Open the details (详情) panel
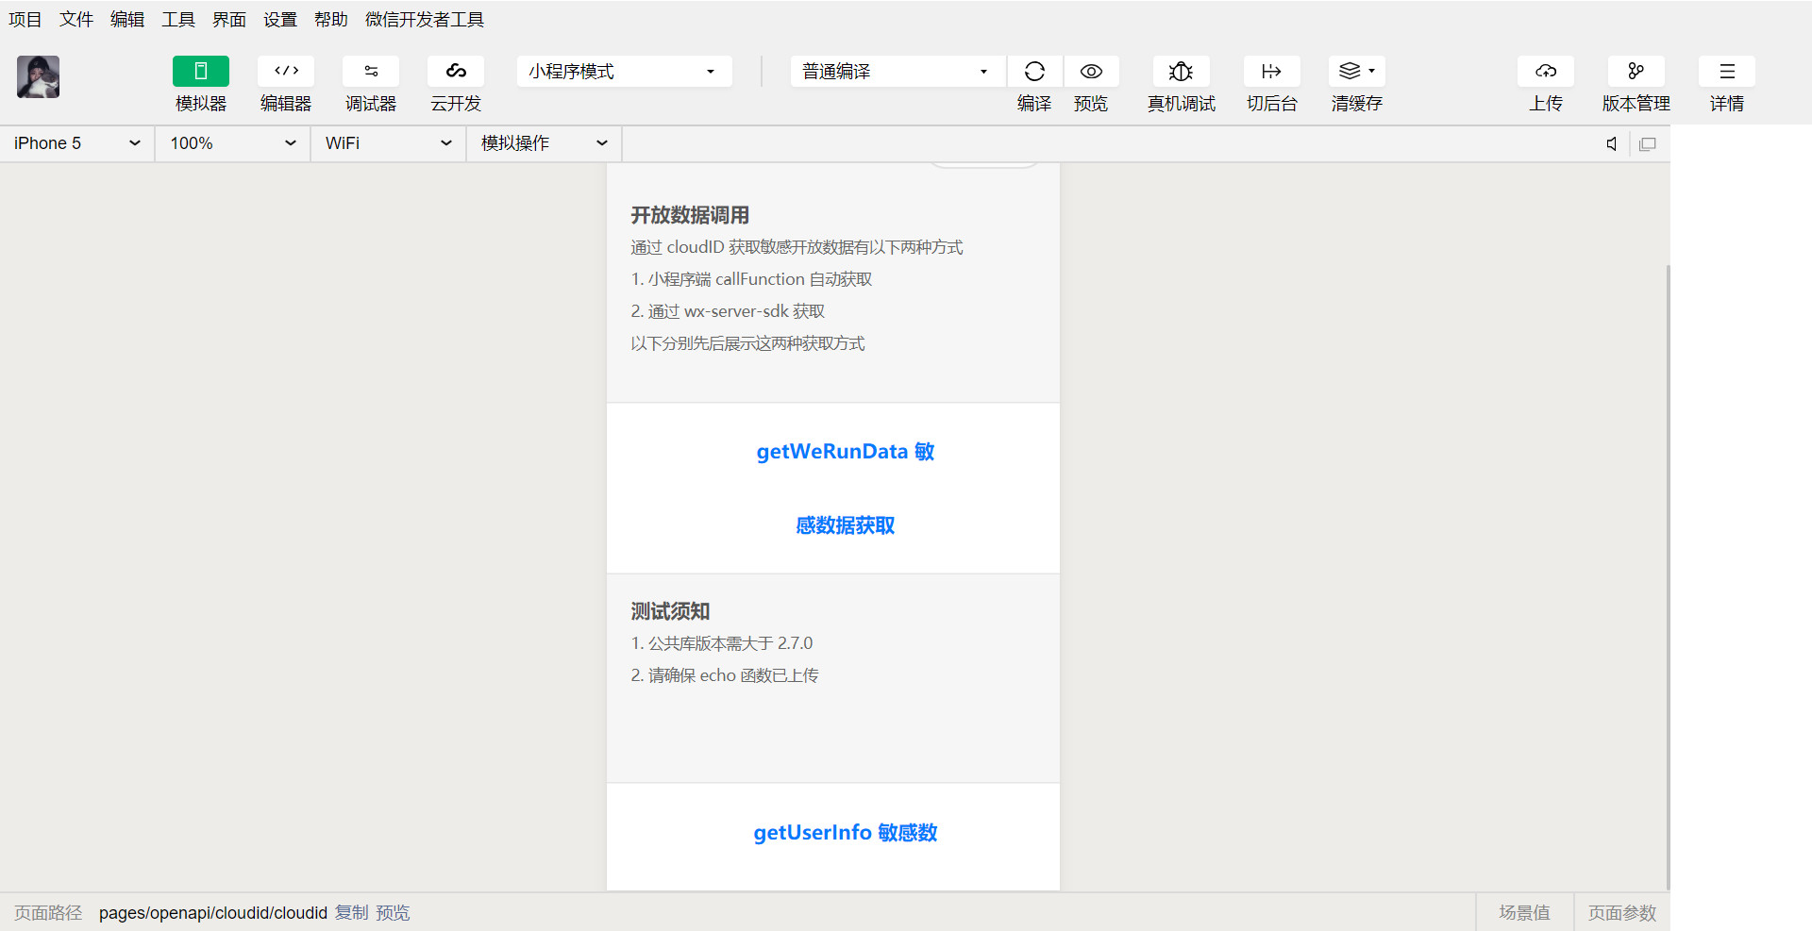Screen dimensions: 1812x931 [x=1726, y=72]
